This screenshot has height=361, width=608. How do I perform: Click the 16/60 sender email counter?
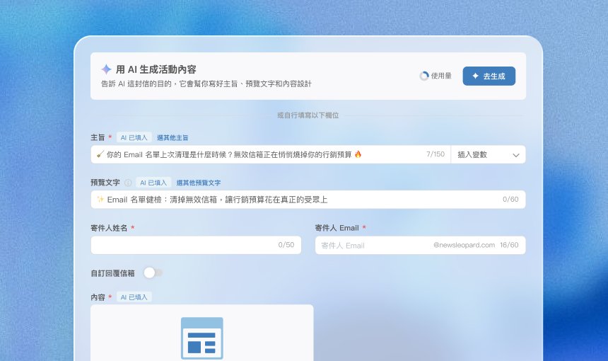pyautogui.click(x=509, y=245)
